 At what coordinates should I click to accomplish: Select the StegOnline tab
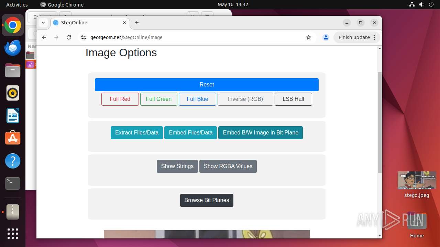[x=90, y=23]
